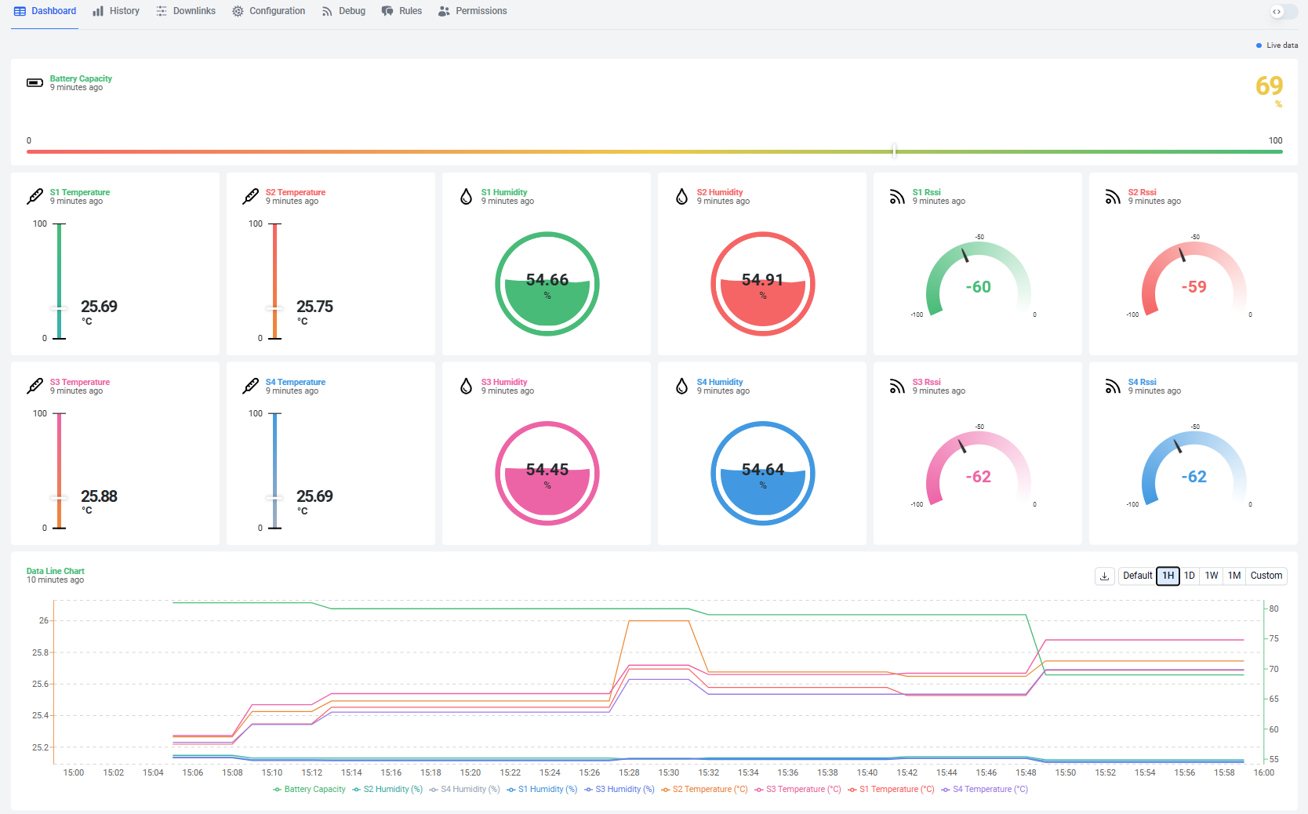The width and height of the screenshot is (1308, 814).
Task: Click the S1 Humidity droplet icon
Action: pyautogui.click(x=466, y=196)
